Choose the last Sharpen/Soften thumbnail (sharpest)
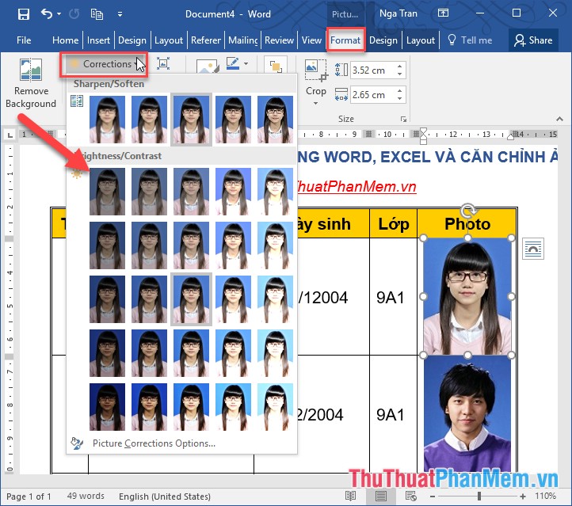This screenshot has width=572, height=506. (275, 120)
